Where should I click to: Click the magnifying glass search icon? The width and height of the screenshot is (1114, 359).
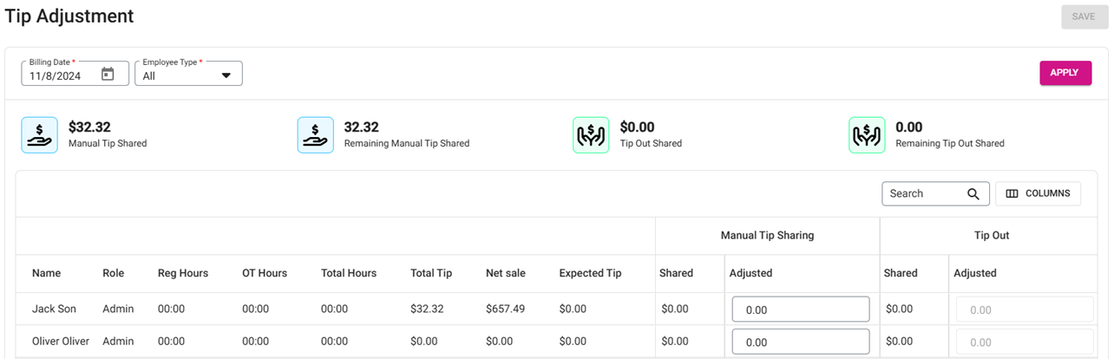pyautogui.click(x=973, y=193)
